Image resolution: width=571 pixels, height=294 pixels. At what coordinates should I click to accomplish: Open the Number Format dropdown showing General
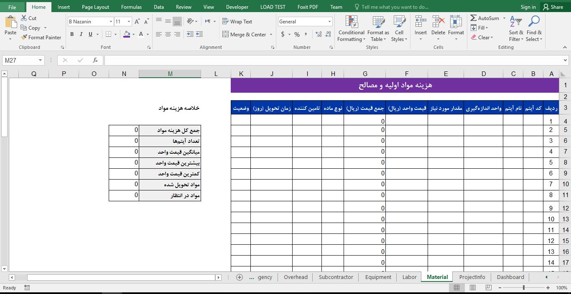[329, 21]
